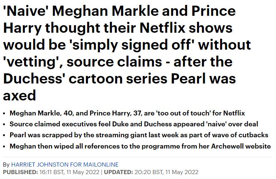Screen dimensions: 276x179
Task: Click the pipe separator between Published and Updated
Action: (101, 172)
